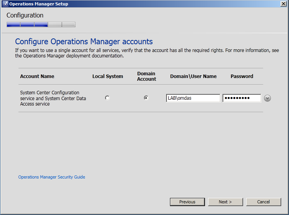Click the System Center Configuration service label

pos(53,98)
